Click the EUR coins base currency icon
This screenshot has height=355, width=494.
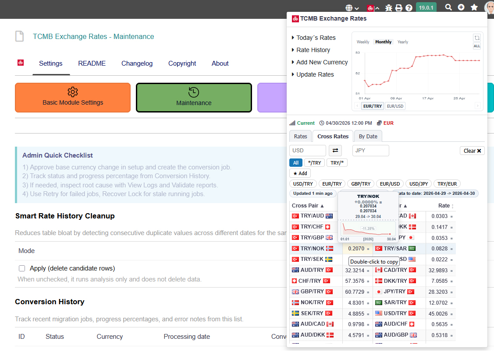(x=379, y=123)
